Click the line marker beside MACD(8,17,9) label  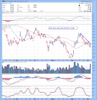point(3,74)
